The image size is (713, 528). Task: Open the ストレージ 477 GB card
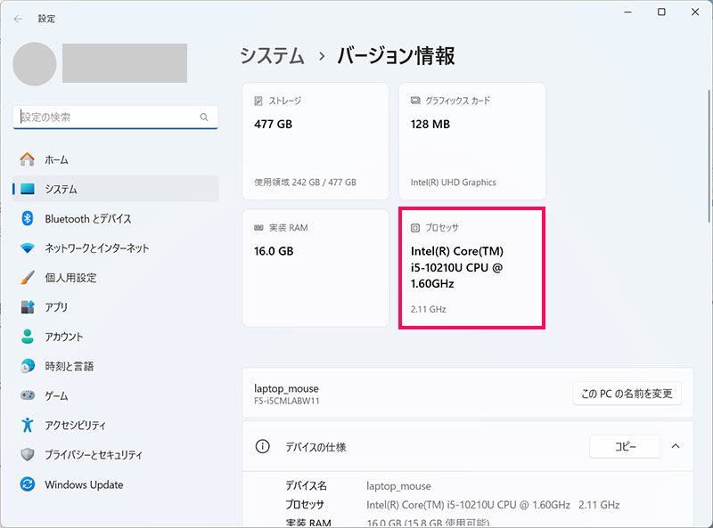tap(316, 141)
